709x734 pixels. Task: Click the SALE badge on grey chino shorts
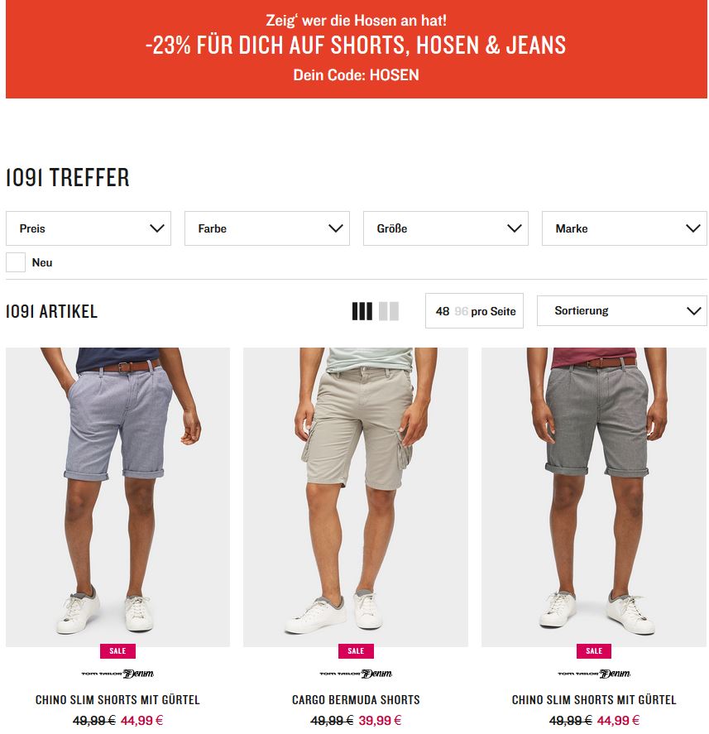point(594,651)
